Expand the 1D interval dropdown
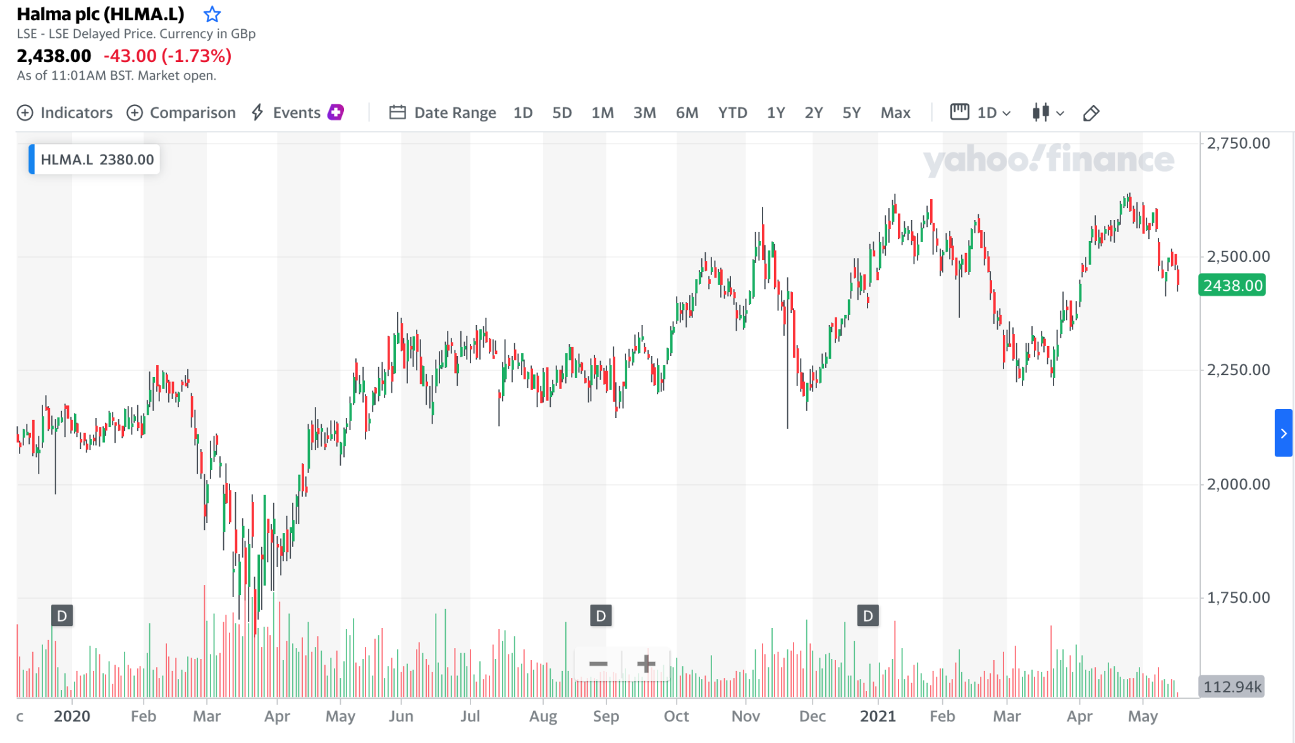 coord(981,113)
